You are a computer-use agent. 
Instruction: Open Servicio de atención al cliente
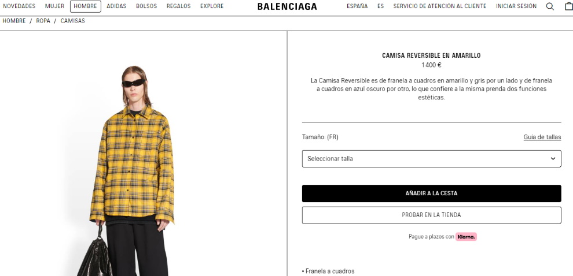point(440,6)
